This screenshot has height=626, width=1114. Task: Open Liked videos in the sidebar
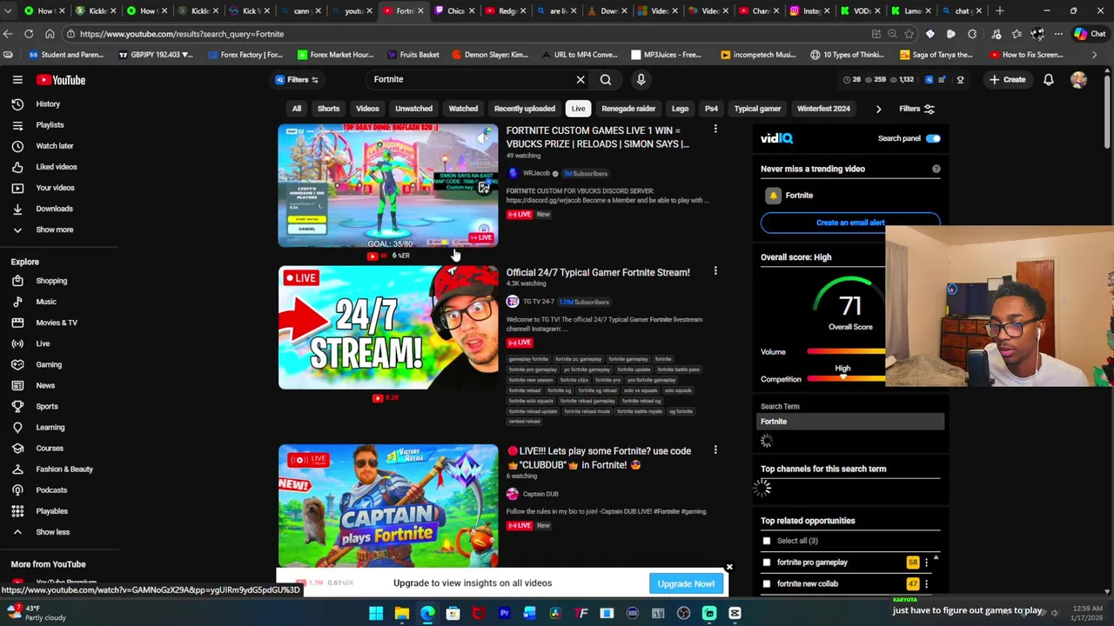click(x=57, y=167)
